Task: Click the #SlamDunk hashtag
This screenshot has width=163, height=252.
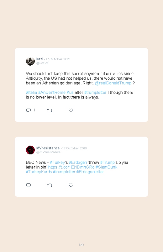Action: [x=106, y=167]
